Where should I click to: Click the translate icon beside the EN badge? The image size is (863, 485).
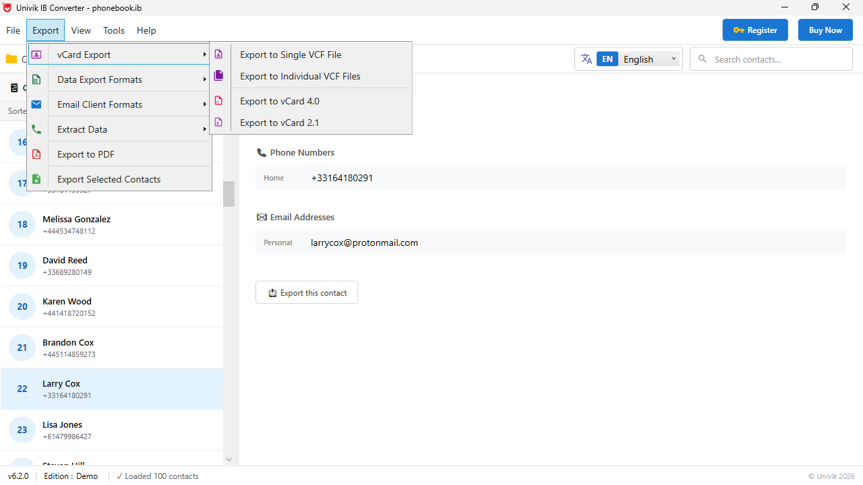[x=587, y=59]
